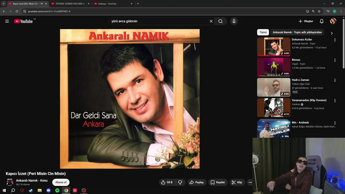Viewport: 345px width, 194px height.
Task: Open Windows taskbar search
Action: click(x=13, y=190)
